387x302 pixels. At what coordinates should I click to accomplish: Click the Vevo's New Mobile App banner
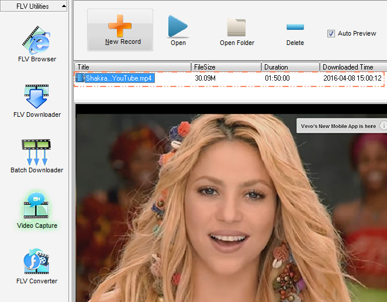[x=338, y=126]
